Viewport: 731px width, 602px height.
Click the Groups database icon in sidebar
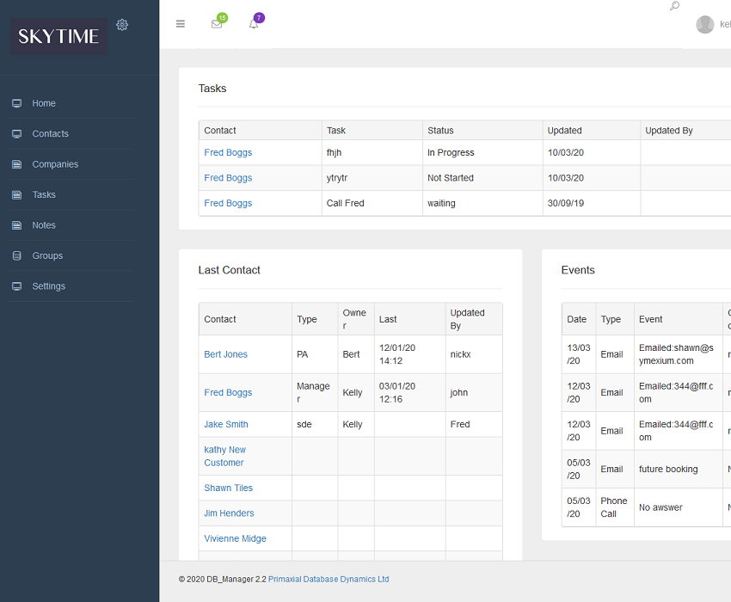[16, 255]
